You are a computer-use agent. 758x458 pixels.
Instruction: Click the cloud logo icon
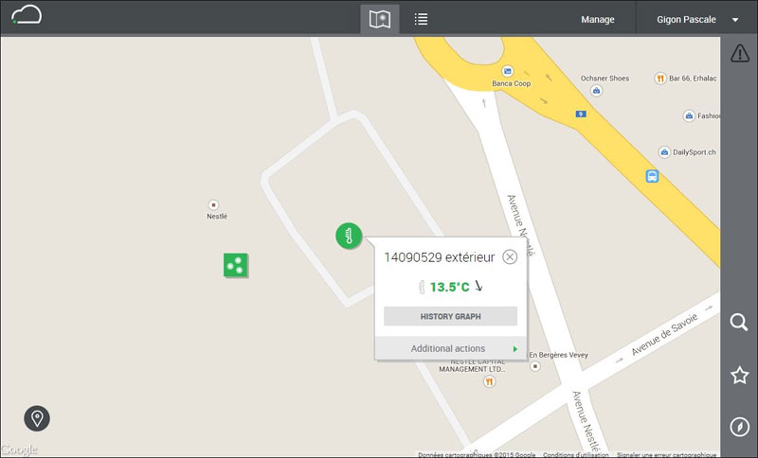pos(27,14)
